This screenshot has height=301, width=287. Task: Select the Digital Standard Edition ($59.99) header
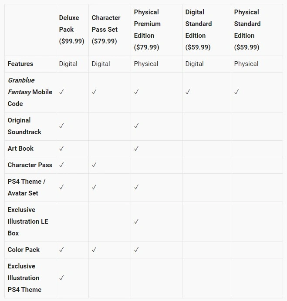point(199,30)
